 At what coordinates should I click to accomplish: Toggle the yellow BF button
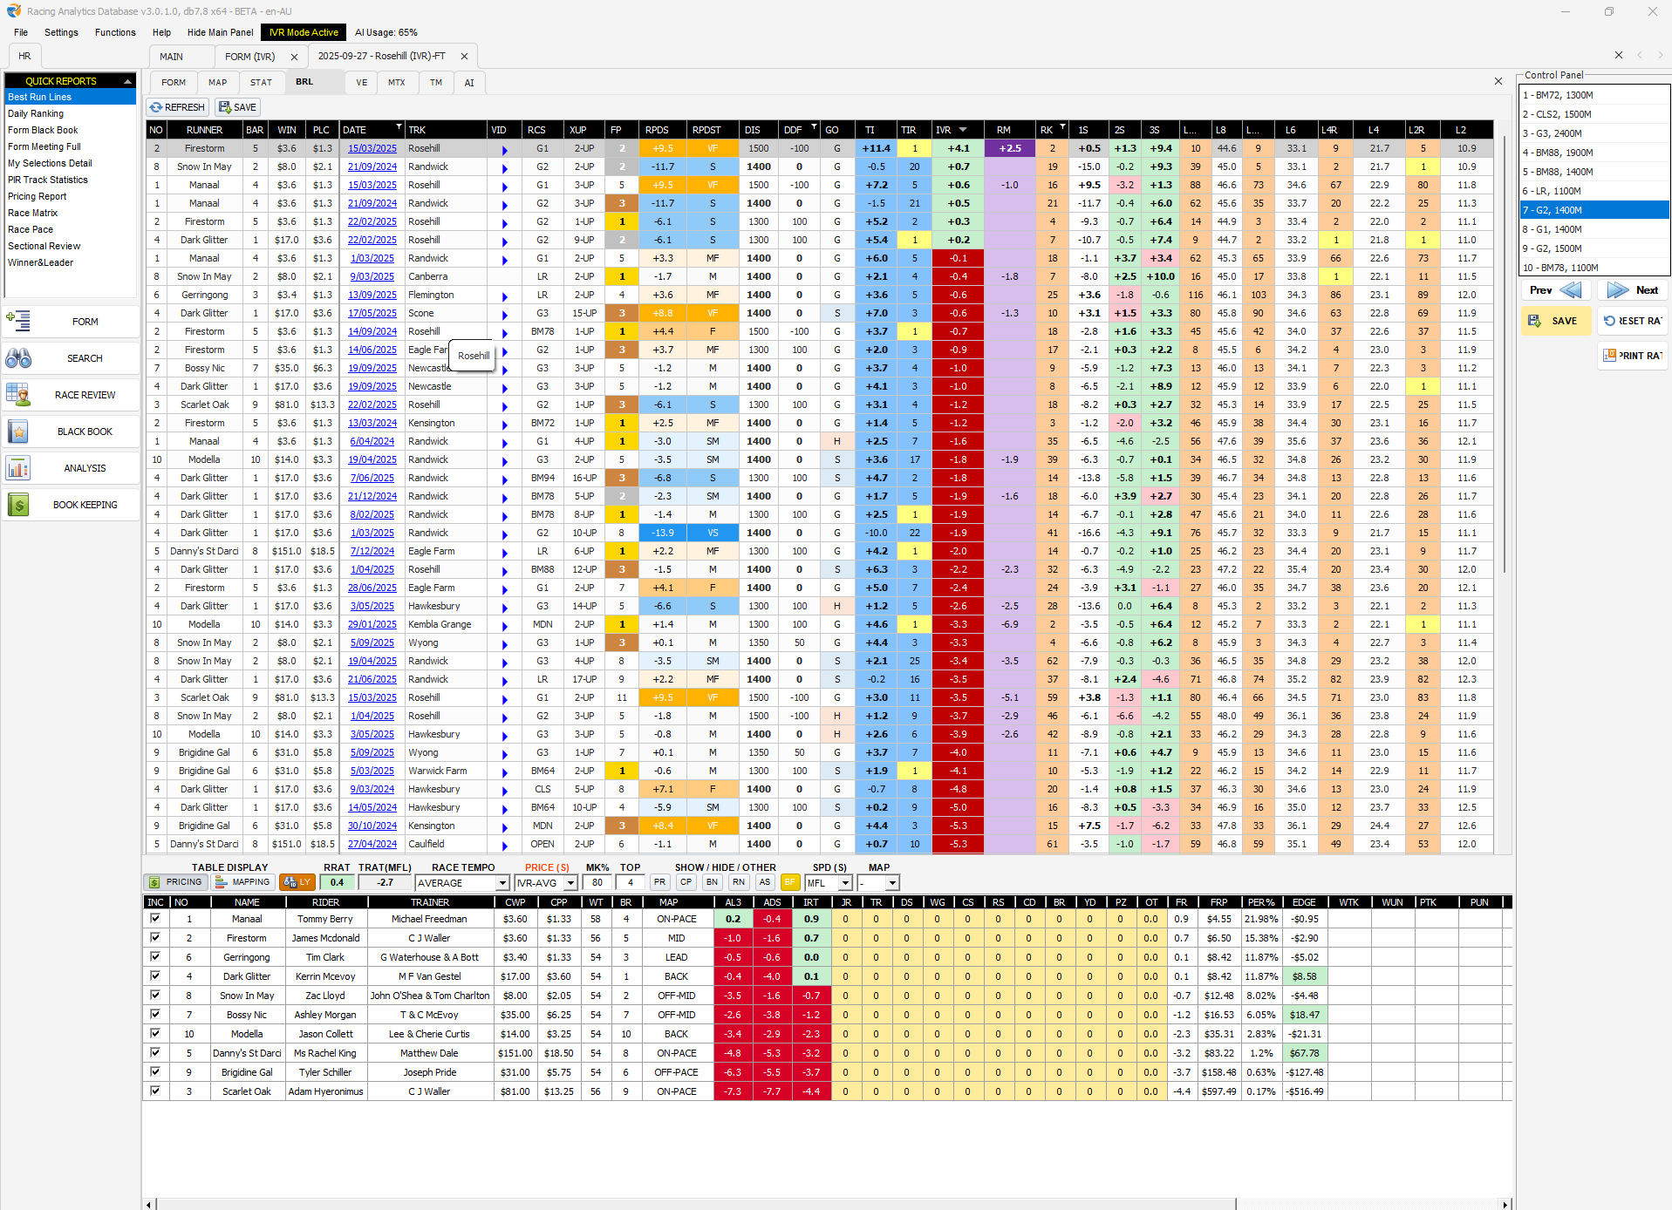790,882
